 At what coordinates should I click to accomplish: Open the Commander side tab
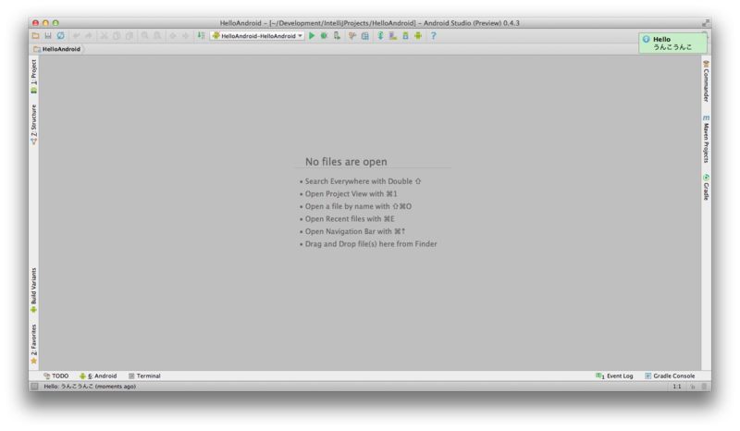[x=706, y=81]
